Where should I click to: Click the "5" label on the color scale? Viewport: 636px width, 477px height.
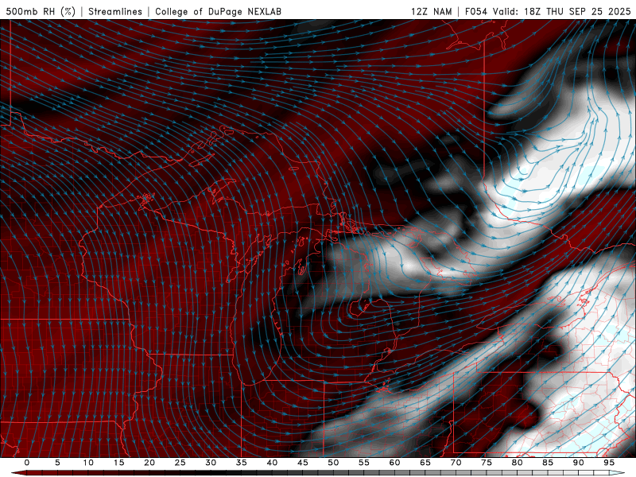(57, 463)
